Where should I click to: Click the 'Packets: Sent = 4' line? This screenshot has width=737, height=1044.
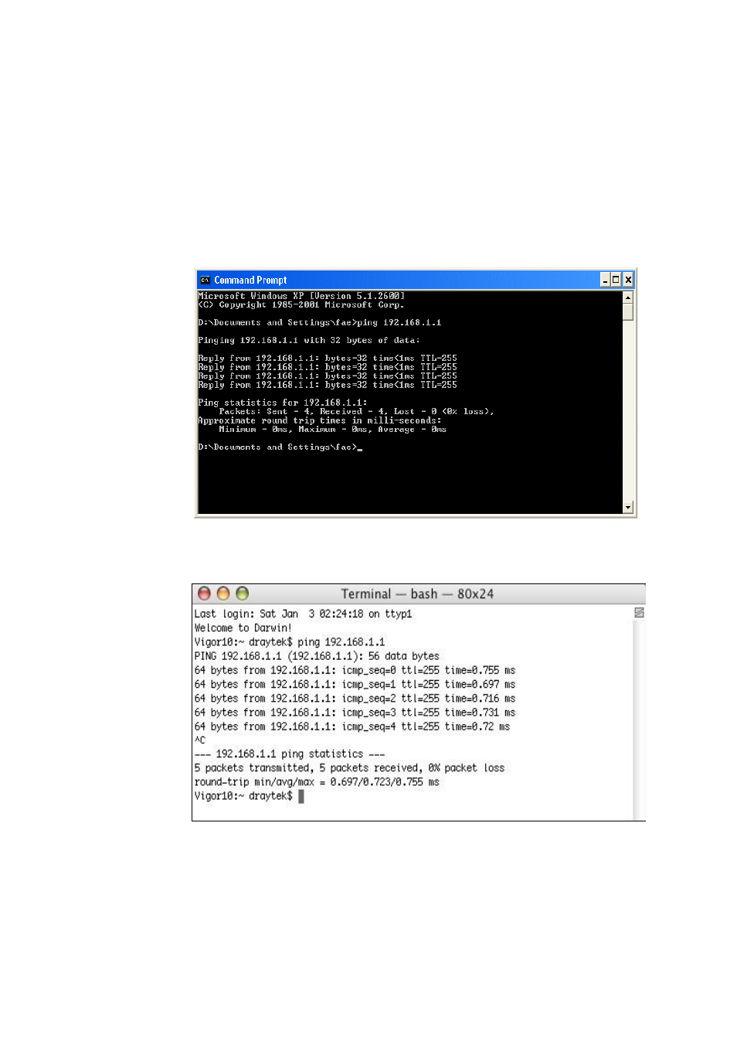[x=356, y=412]
